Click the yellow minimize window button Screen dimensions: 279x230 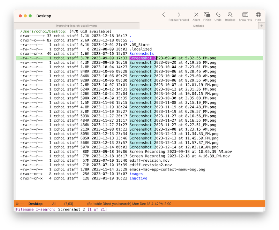pyautogui.click(x=25, y=16)
